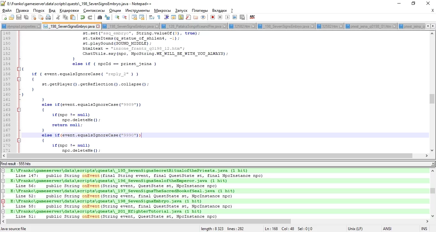Click the Zoom In magnifier icon
This screenshot has width=436, height=232.
[x=117, y=17]
